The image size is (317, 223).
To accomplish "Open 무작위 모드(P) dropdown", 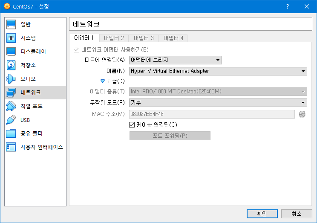I will 218,103.
